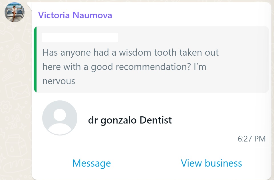Click the quoted line mentioning good recommendation
This screenshot has width=274, height=180.
coord(124,67)
